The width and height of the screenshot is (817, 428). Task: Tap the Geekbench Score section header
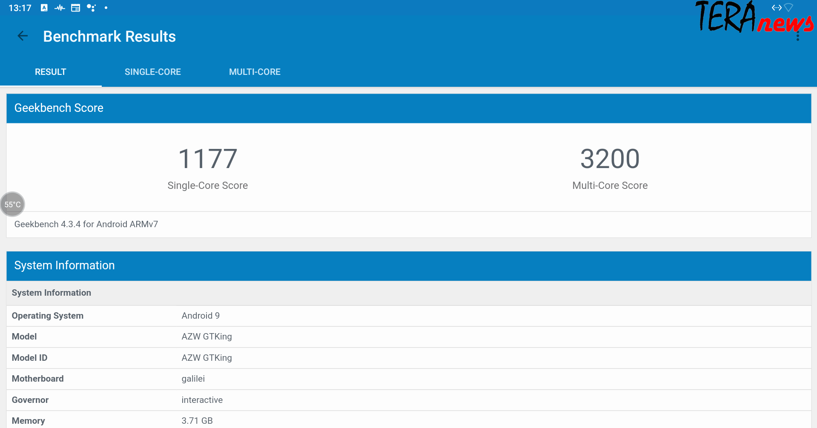[x=408, y=108]
